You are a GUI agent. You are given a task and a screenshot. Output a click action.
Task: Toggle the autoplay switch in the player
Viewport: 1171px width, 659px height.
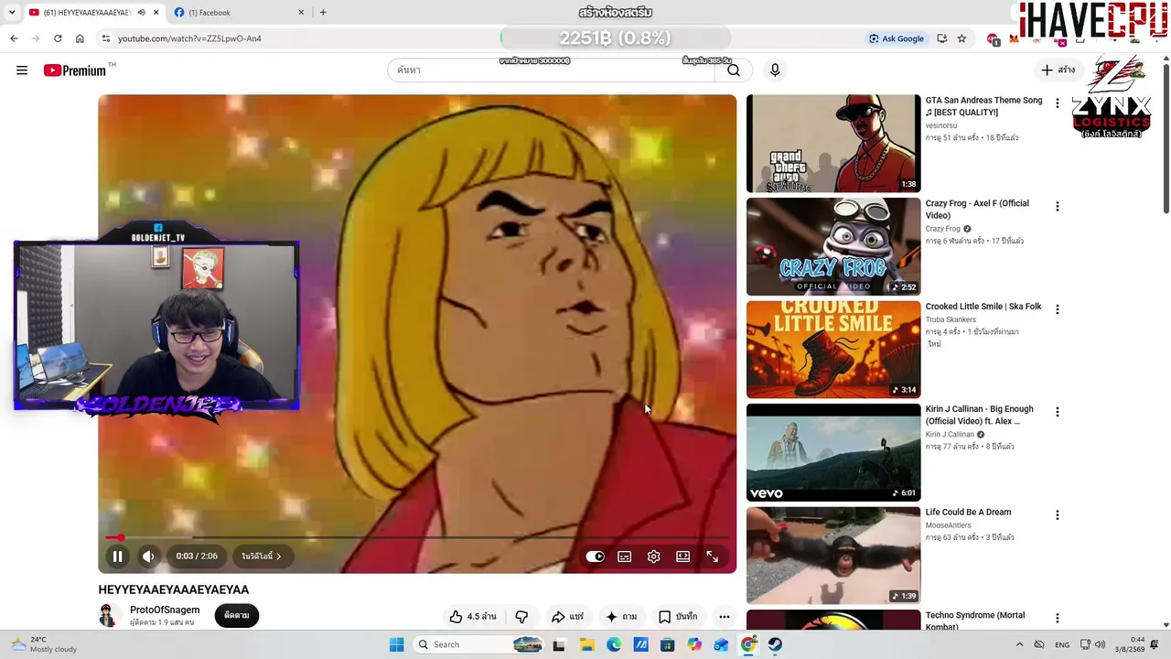coord(595,556)
